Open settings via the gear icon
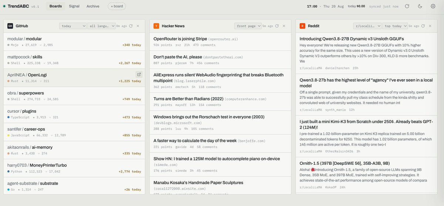The image size is (444, 206). click(x=433, y=6)
